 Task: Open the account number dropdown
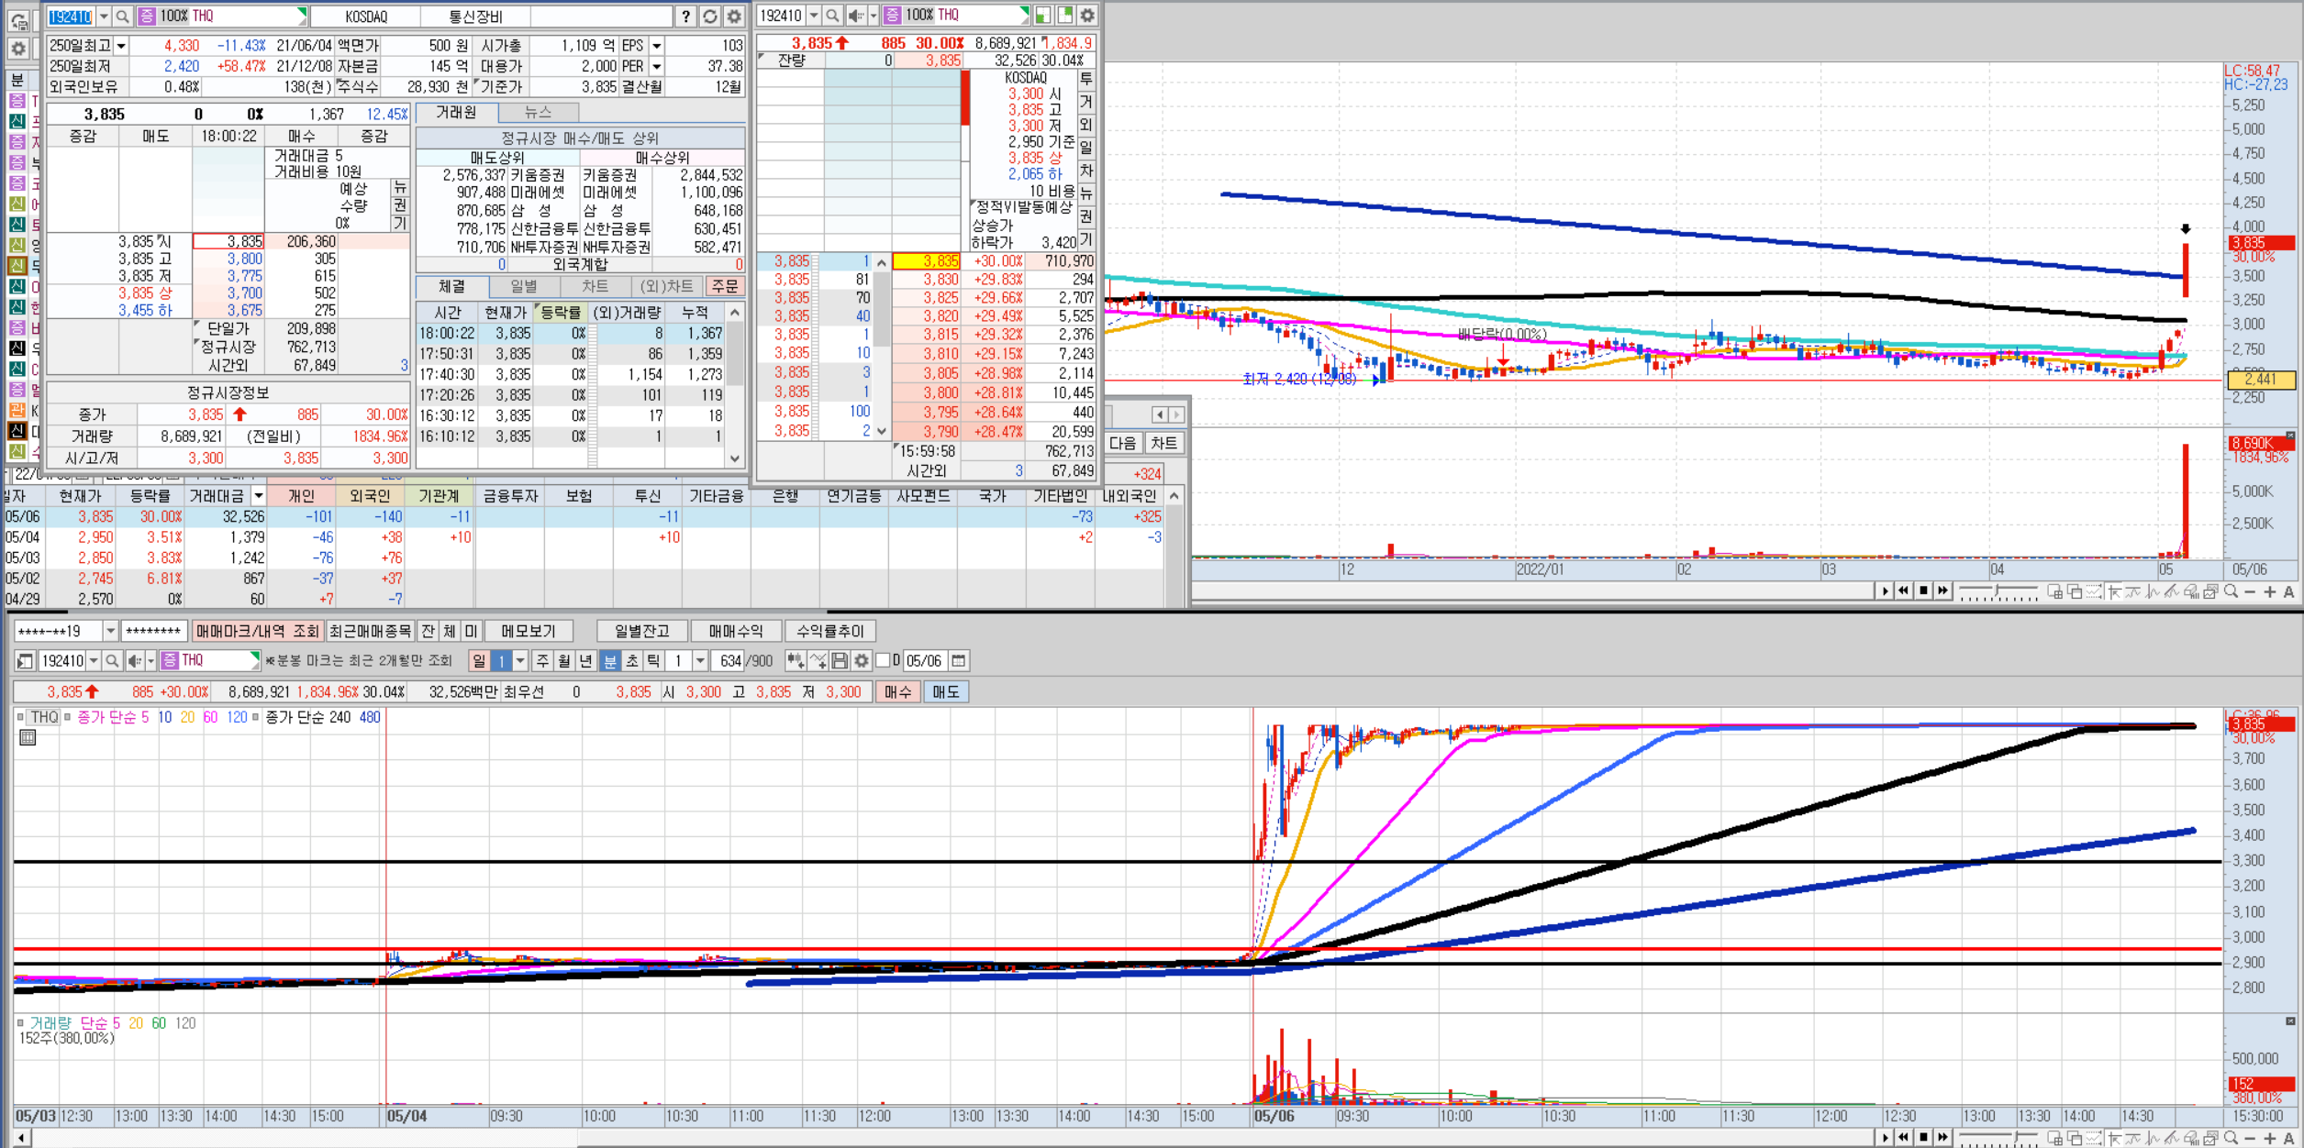coord(110,631)
